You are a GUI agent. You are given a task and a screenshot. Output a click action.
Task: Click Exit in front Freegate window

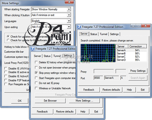click(x=143, y=90)
